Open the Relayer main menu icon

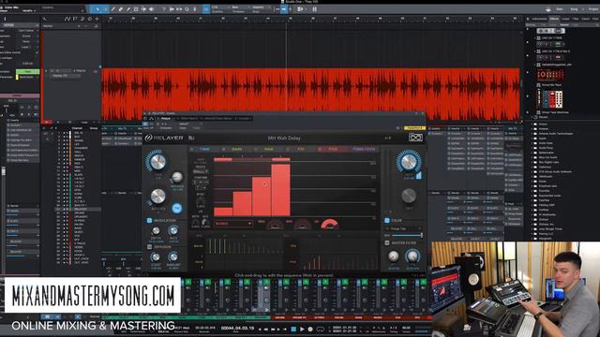(191, 138)
